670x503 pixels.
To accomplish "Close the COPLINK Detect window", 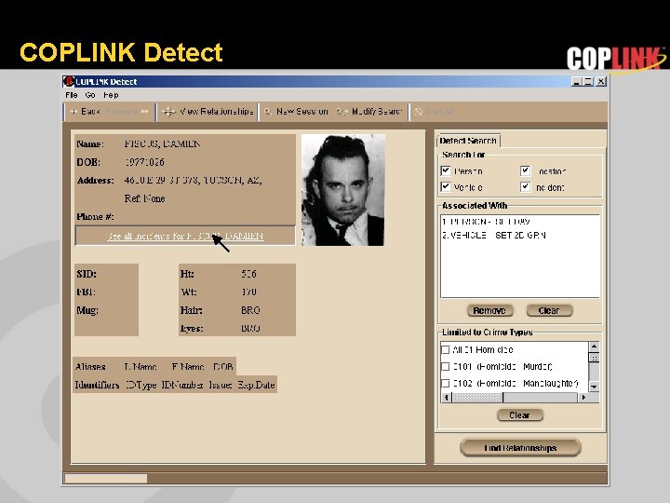I will click(601, 81).
